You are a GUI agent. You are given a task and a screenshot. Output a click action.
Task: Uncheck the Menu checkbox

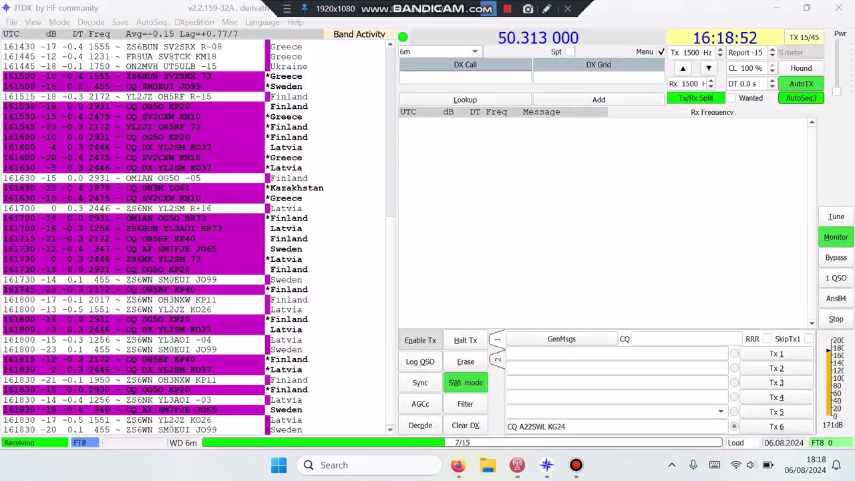point(661,52)
